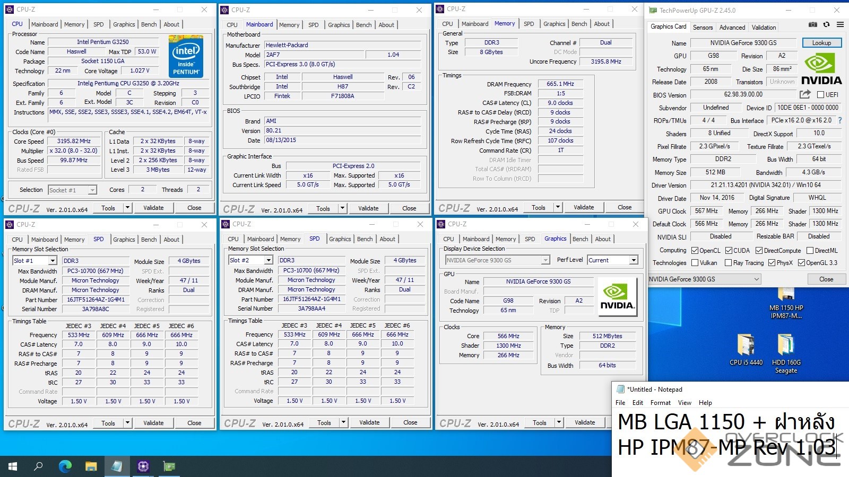Open the GPU-Z hamburger menu

(x=840, y=24)
